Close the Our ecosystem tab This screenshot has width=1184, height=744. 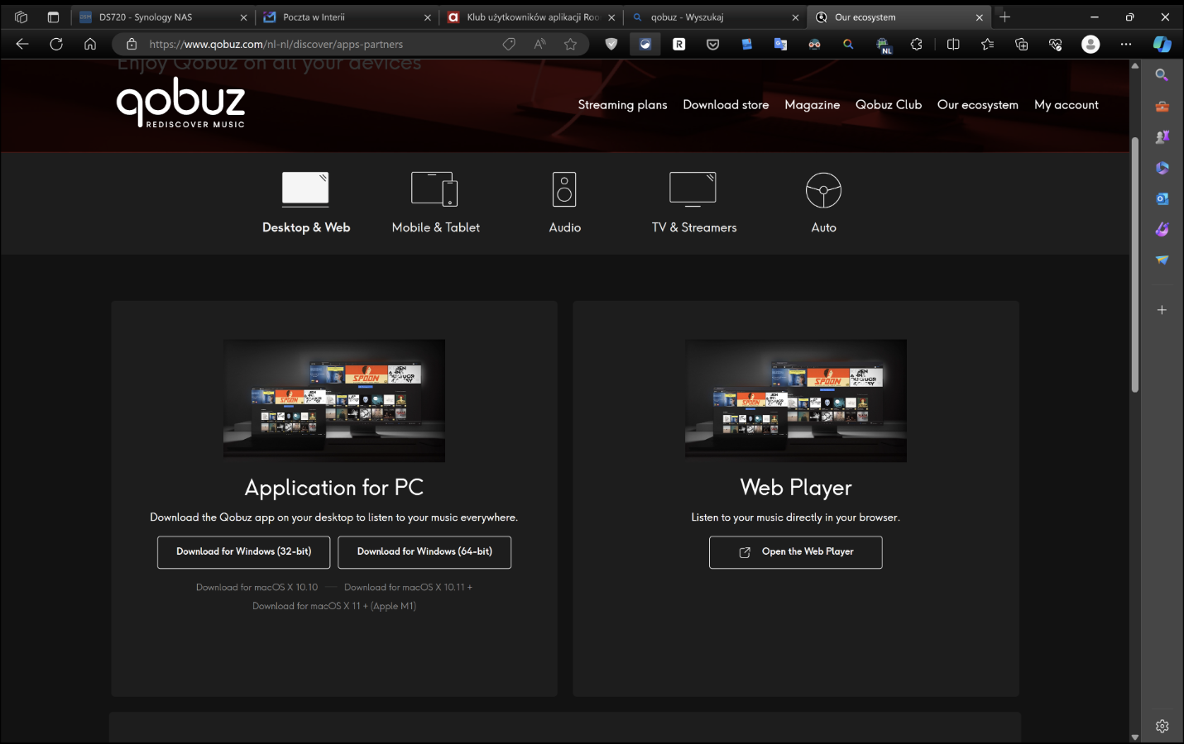tap(980, 17)
